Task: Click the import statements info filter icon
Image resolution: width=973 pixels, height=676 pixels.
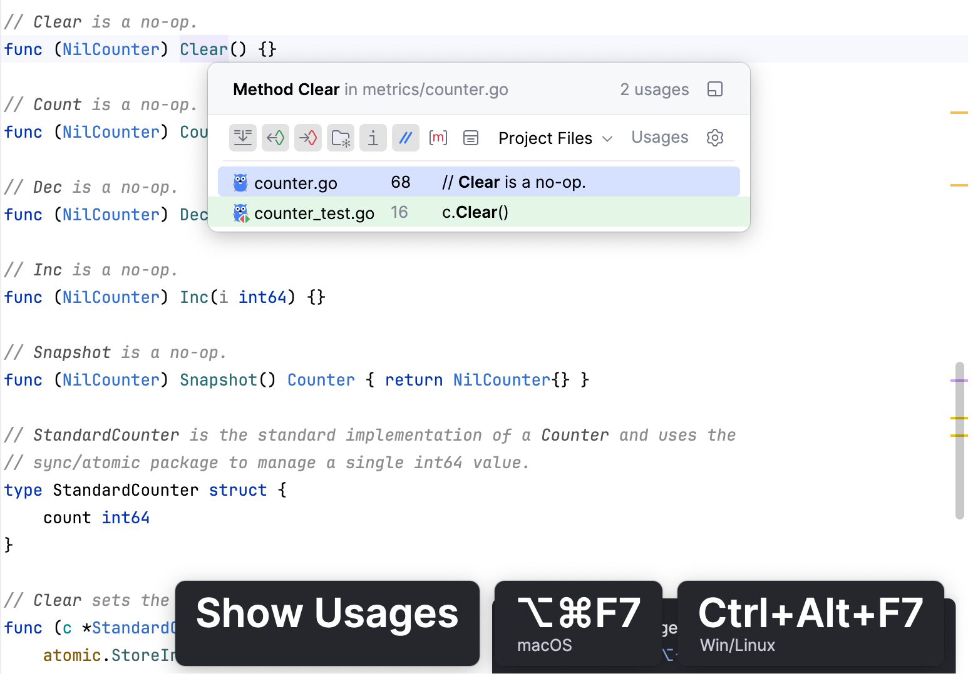Action: pos(373,138)
